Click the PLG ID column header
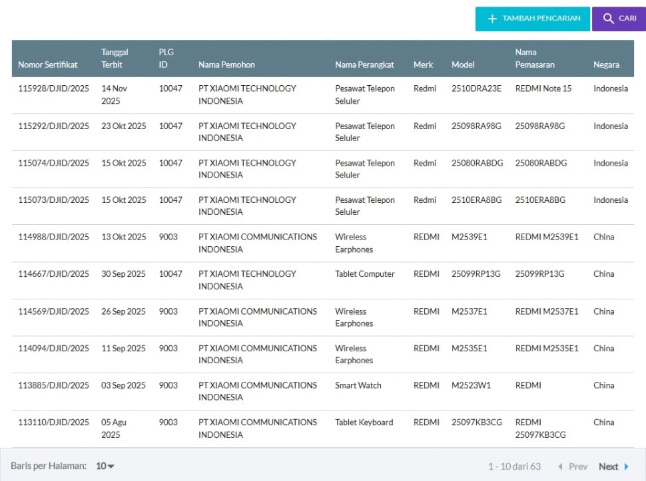The width and height of the screenshot is (646, 481). click(166, 59)
